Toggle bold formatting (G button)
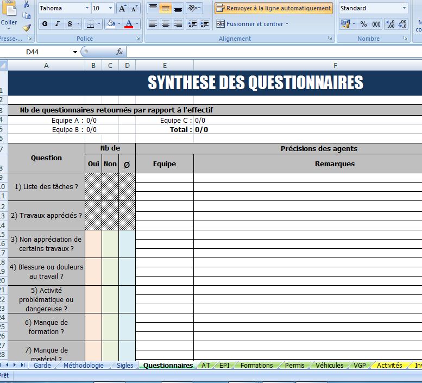The width and height of the screenshot is (422, 383). click(45, 24)
